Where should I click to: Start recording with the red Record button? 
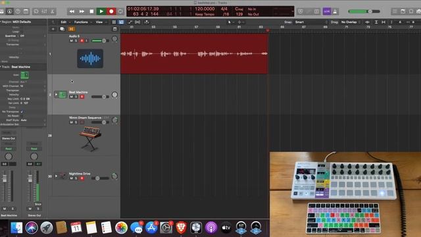click(x=111, y=12)
